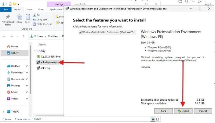Sort files by the Name column header
Image resolution: width=215 pixels, height=123 pixels.
click(42, 45)
